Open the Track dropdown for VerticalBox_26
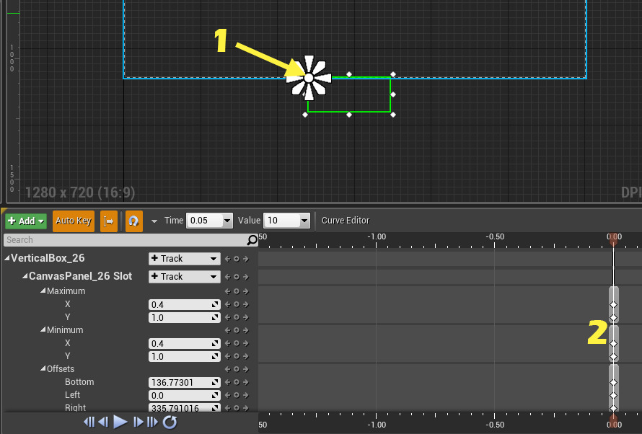Screen dimensions: 642x434 click(184, 258)
